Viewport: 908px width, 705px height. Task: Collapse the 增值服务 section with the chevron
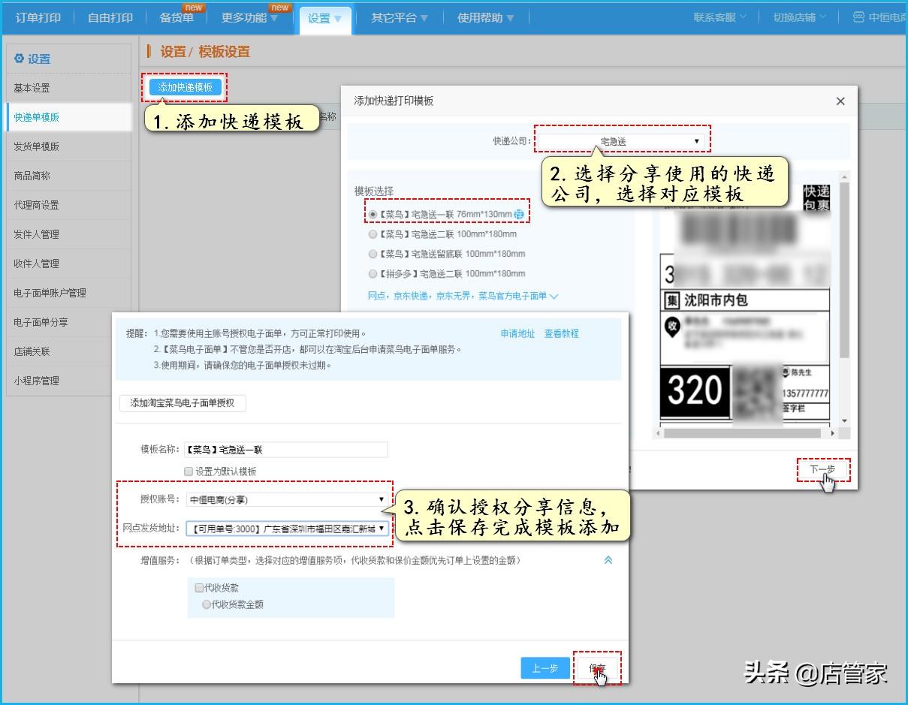608,559
